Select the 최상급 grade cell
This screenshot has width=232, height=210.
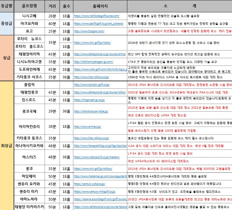(7, 146)
